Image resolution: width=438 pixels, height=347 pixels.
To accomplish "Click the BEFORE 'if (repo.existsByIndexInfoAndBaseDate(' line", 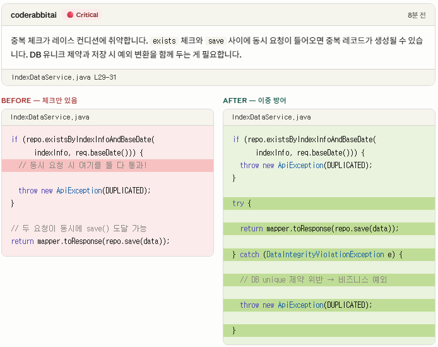I will tap(83, 139).
